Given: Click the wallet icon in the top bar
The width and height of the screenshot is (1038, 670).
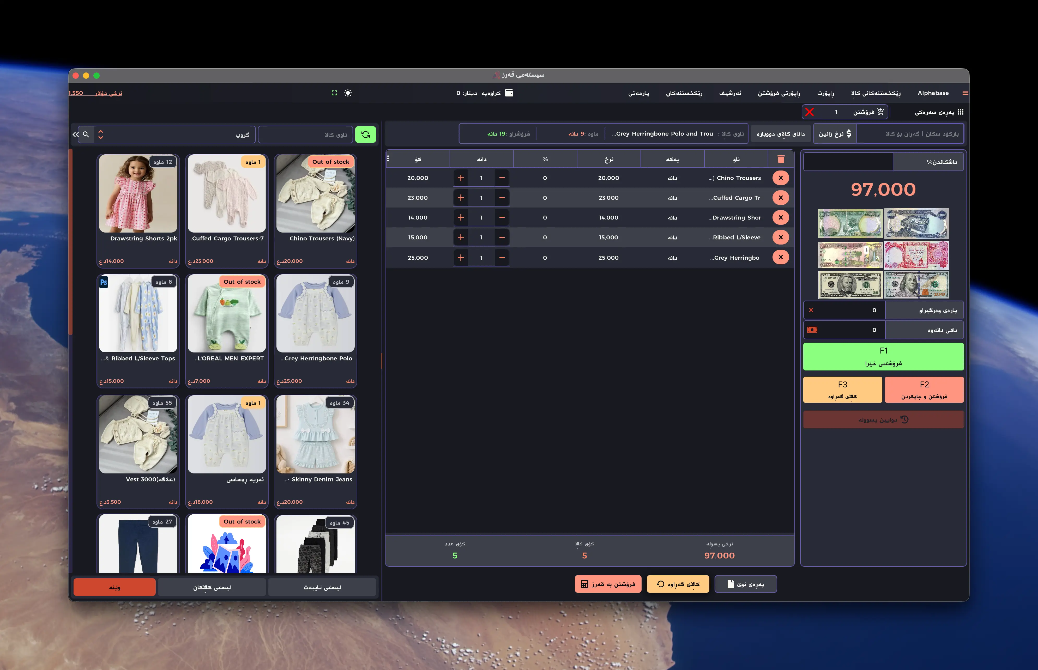Looking at the screenshot, I should (x=509, y=93).
